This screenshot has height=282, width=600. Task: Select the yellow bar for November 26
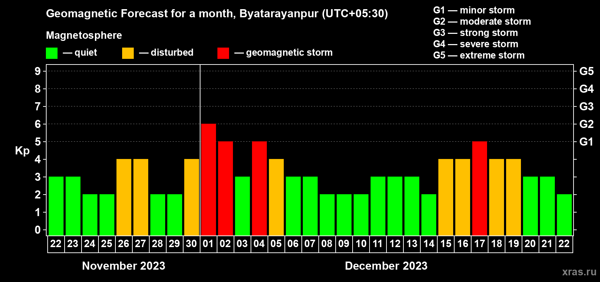coord(124,197)
